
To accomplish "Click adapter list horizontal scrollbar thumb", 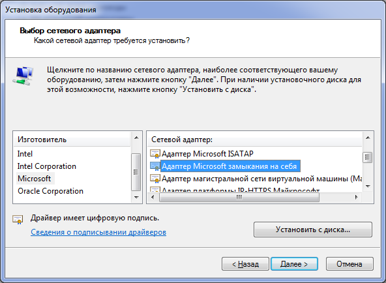I will coord(239,198).
